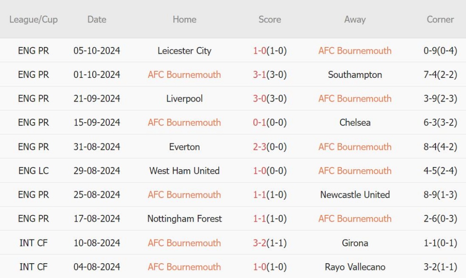Open the Nottingham Forest team link

coord(184,219)
